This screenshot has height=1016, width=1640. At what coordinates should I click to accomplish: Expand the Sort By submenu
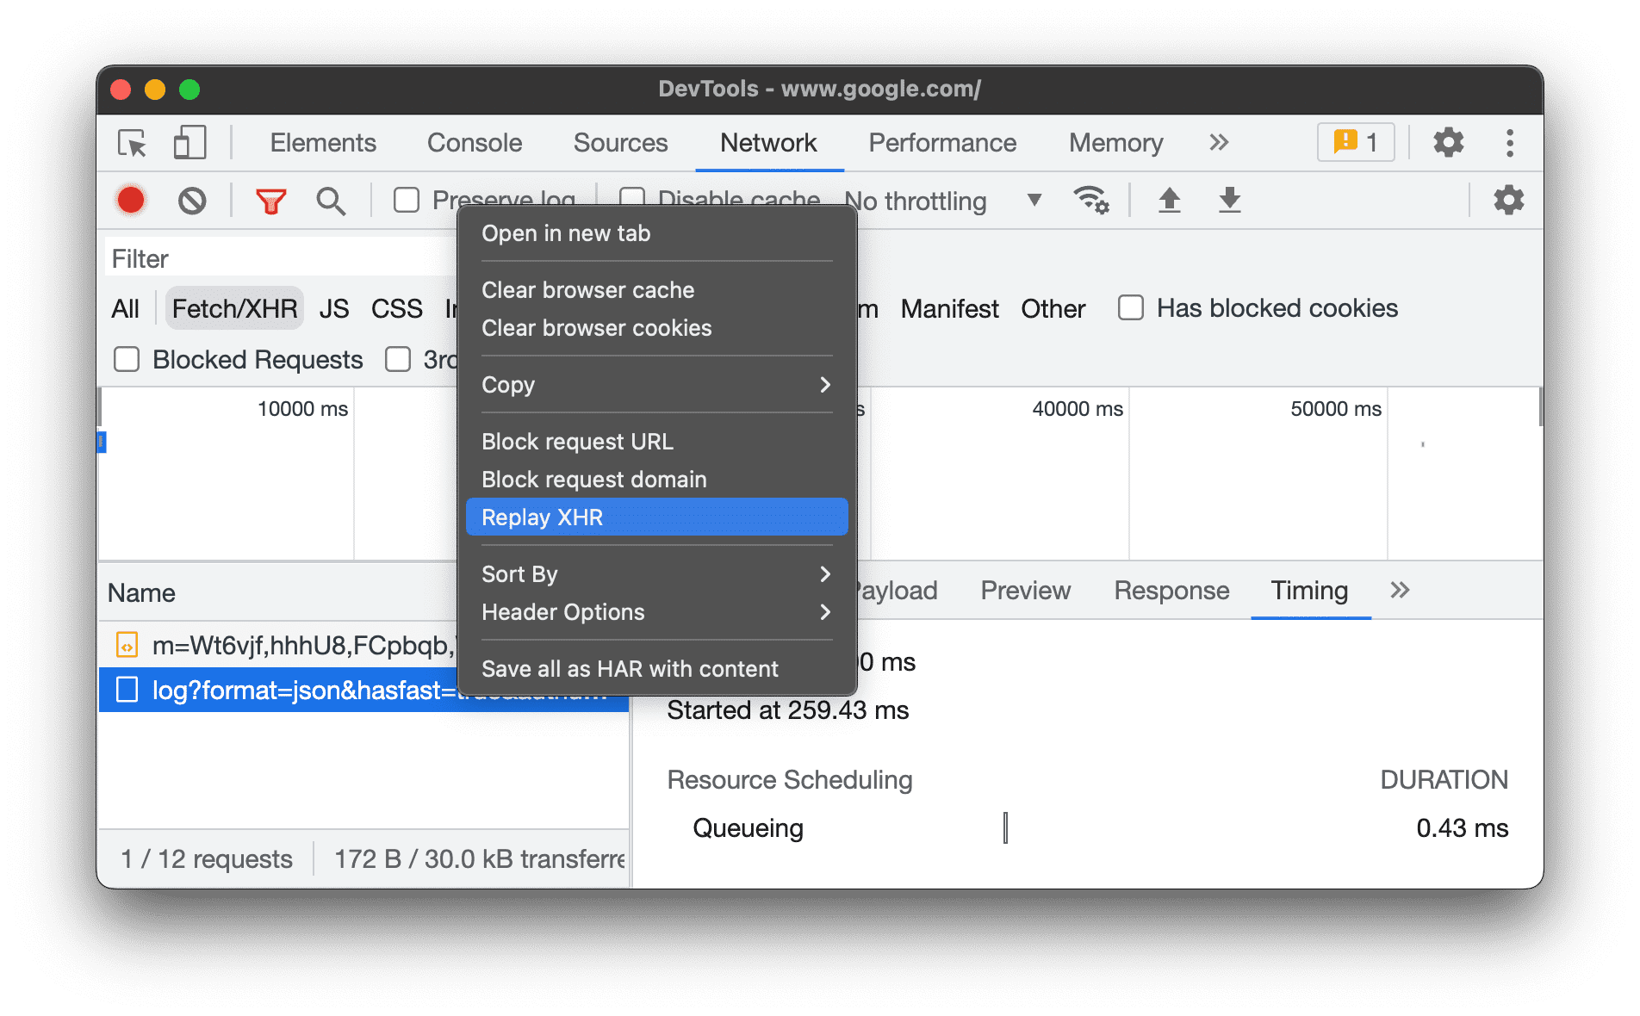click(x=655, y=573)
